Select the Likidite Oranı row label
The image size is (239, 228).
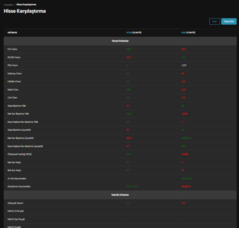click(x=14, y=81)
